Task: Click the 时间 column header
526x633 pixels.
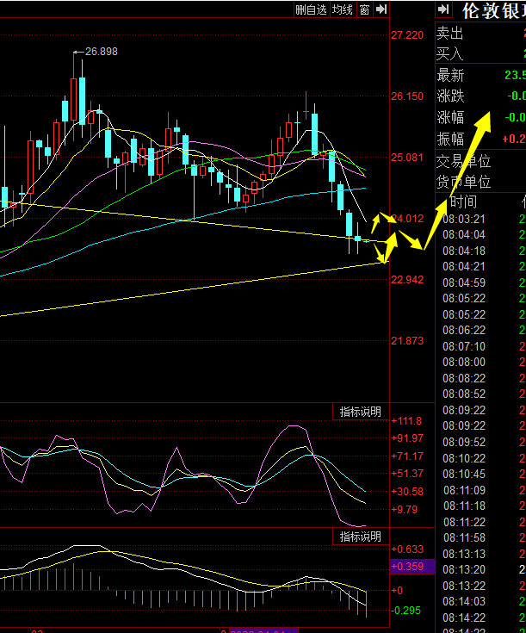Action: point(463,202)
